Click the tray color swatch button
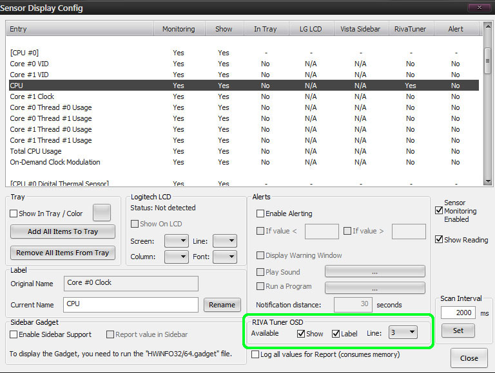Image resolution: width=495 pixels, height=373 pixels. (102, 212)
